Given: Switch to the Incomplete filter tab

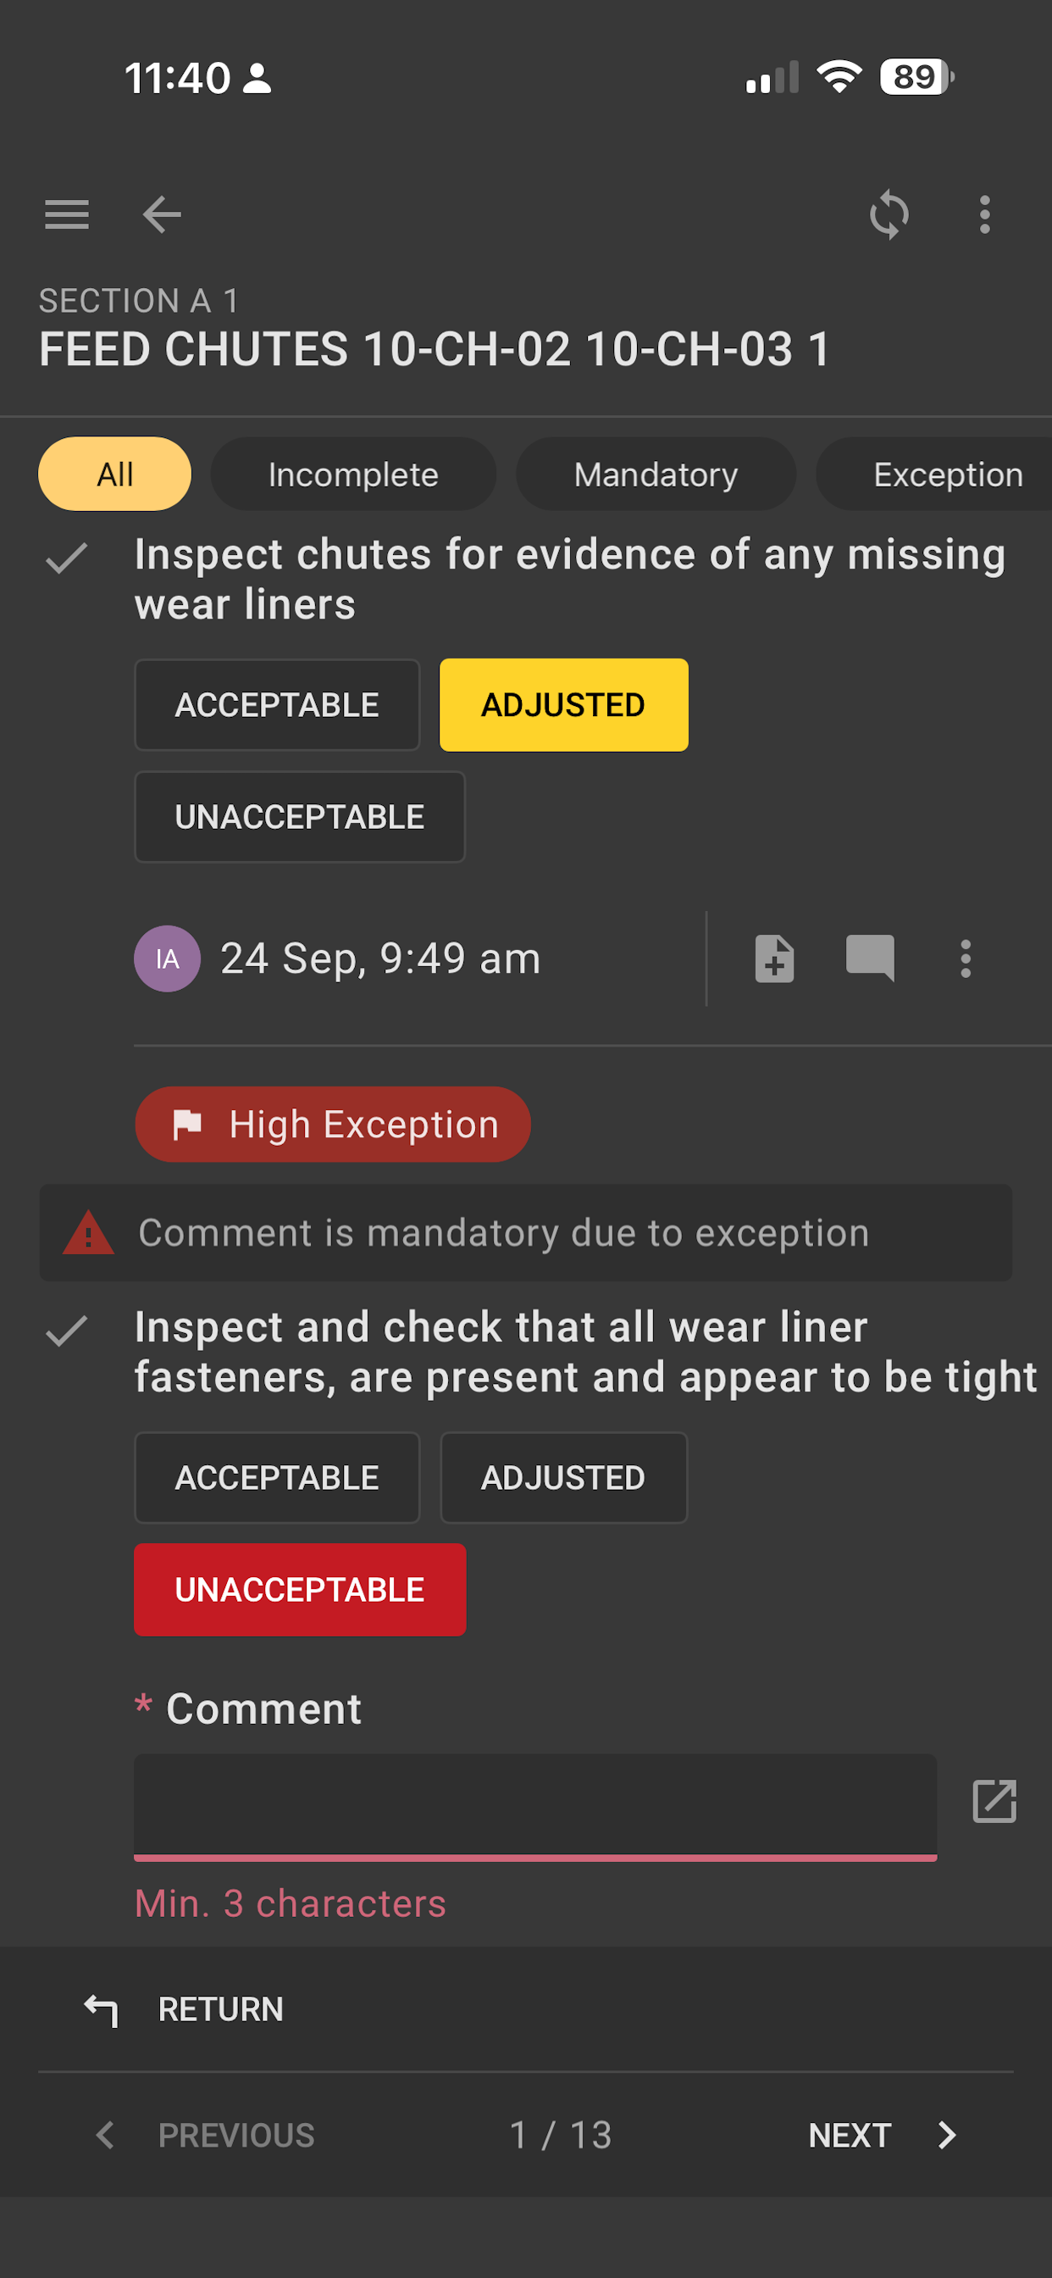Looking at the screenshot, I should 353,474.
